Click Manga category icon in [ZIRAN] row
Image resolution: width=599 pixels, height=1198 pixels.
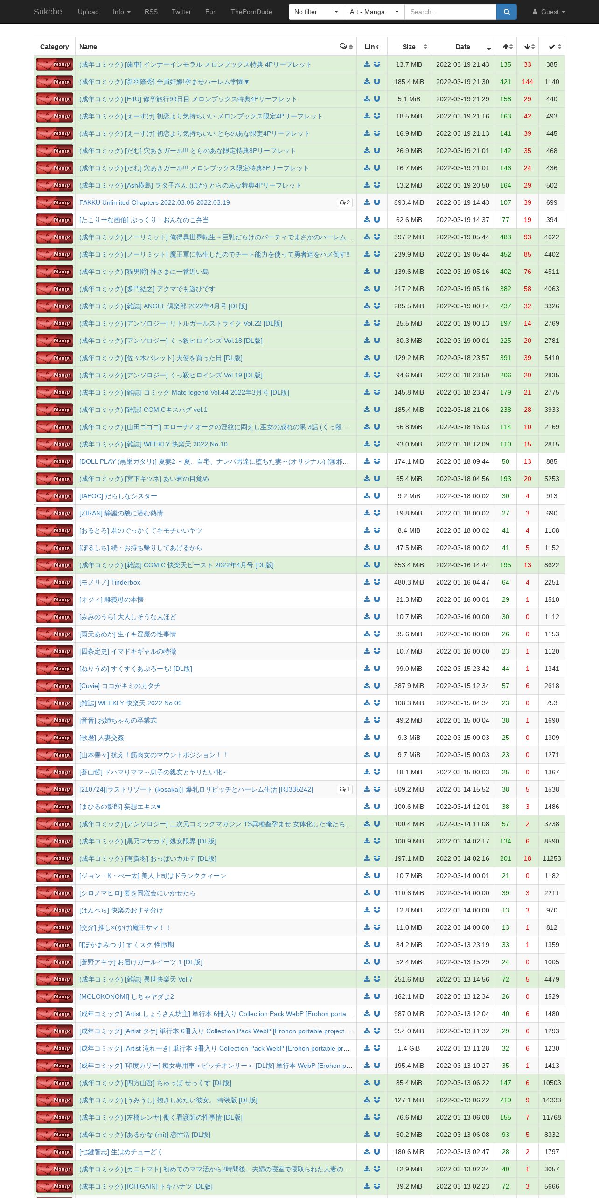coord(55,513)
